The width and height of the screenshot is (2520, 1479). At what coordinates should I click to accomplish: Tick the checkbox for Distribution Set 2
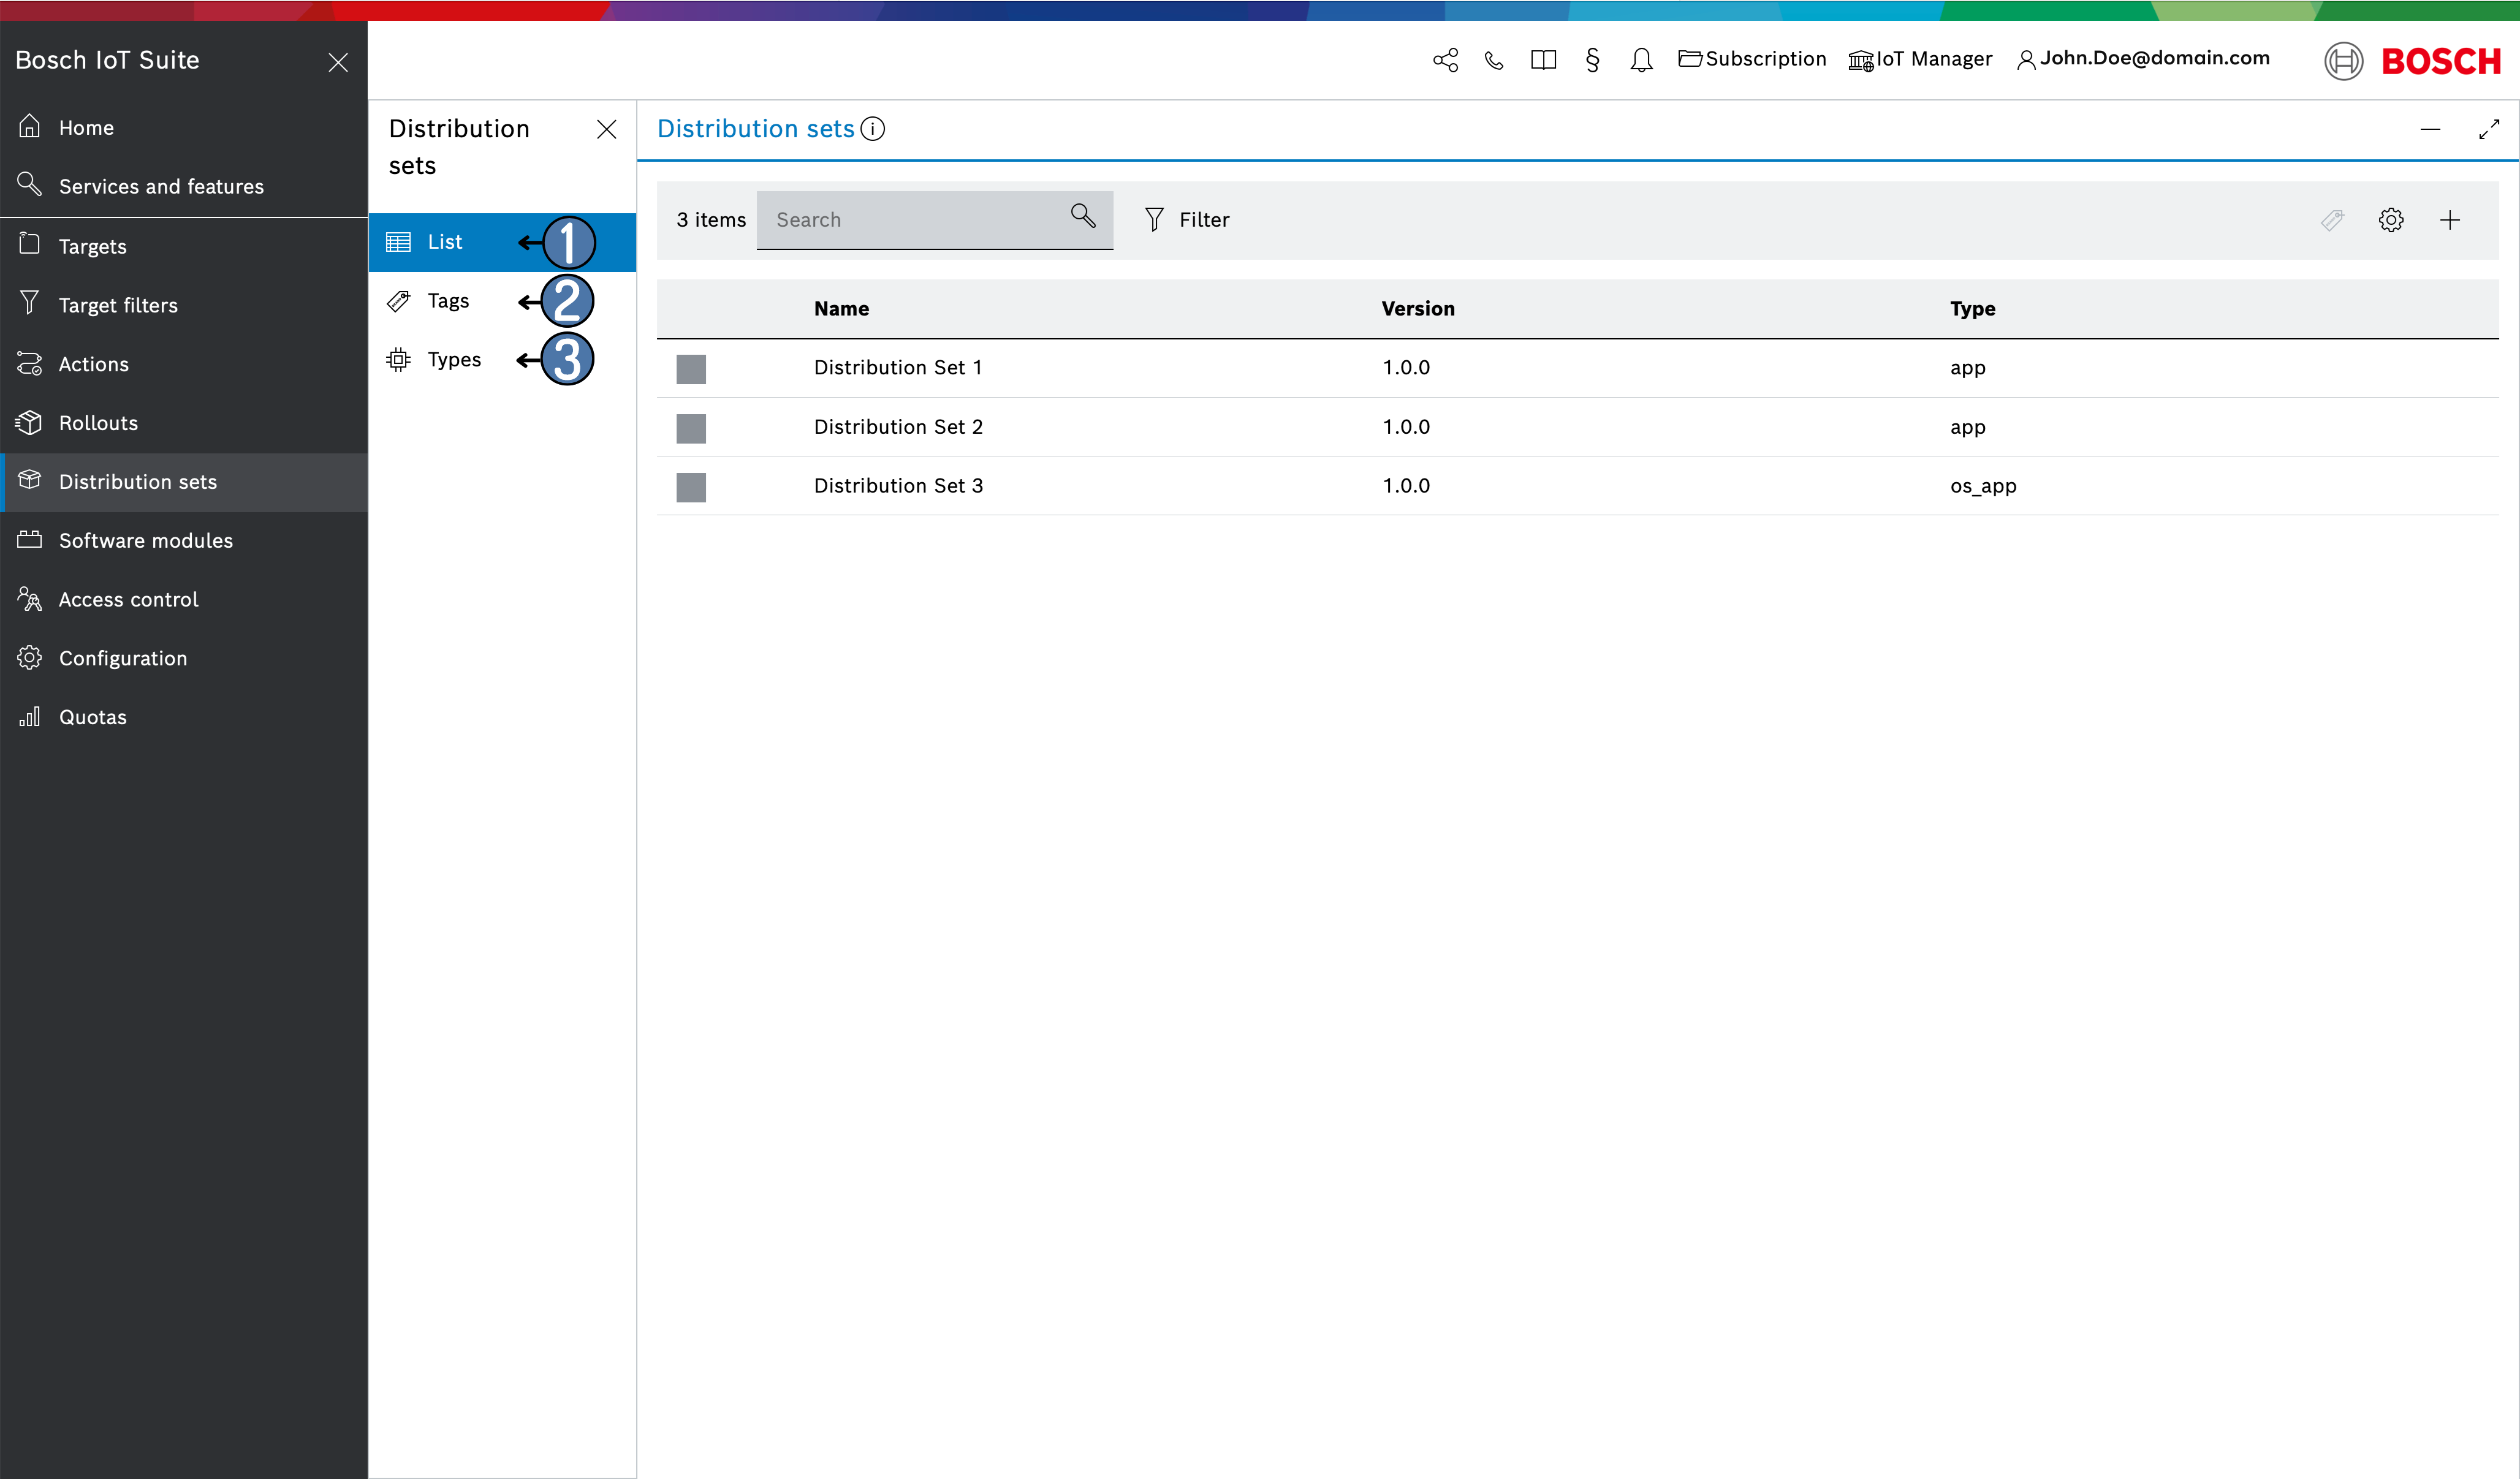click(691, 428)
